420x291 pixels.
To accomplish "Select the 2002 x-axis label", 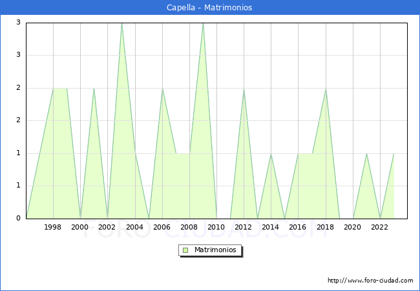I will pyautogui.click(x=107, y=227).
